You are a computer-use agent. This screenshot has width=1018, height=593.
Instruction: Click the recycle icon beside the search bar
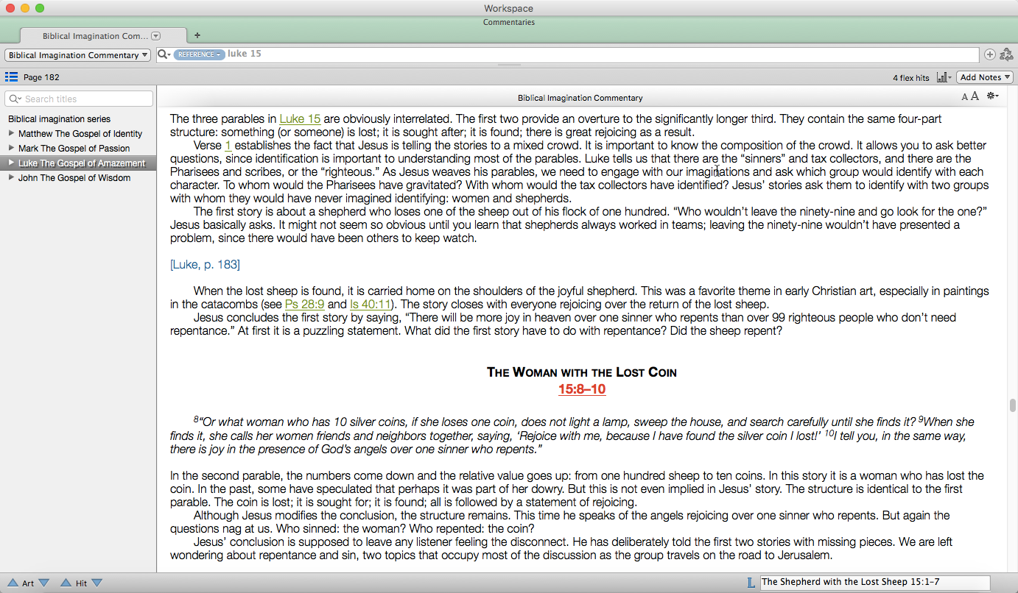coord(1006,54)
